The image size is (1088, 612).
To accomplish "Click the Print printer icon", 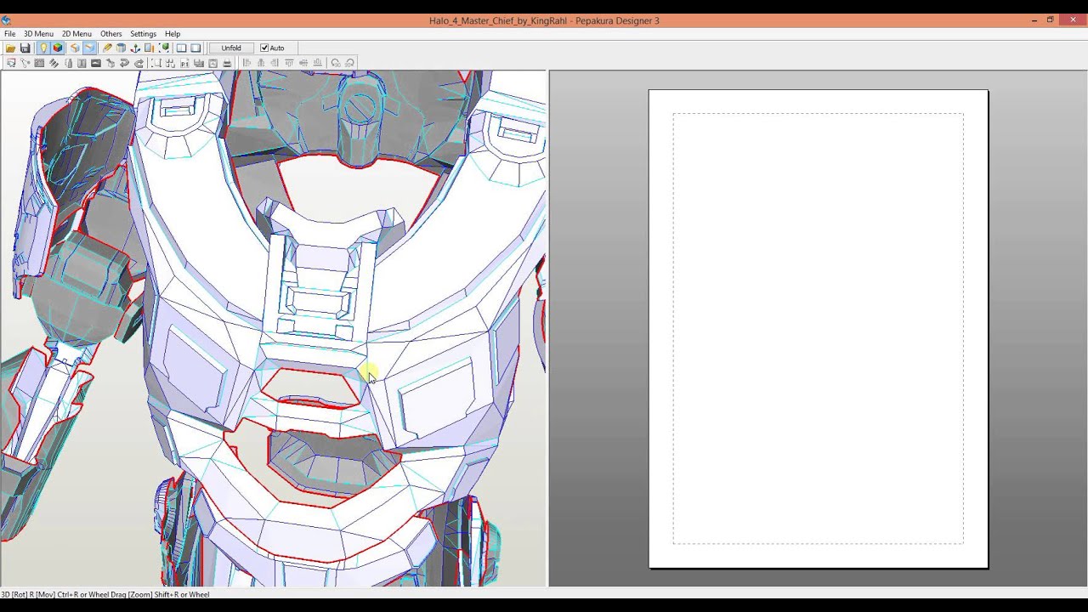I will tap(227, 63).
